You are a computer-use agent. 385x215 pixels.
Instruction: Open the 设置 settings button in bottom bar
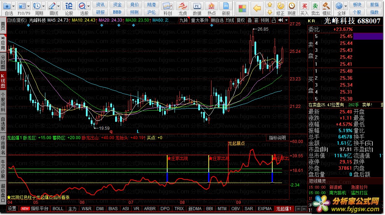click(x=12, y=209)
